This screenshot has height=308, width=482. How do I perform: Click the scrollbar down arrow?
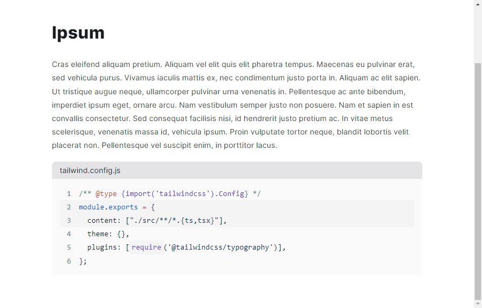pyautogui.click(x=478, y=304)
